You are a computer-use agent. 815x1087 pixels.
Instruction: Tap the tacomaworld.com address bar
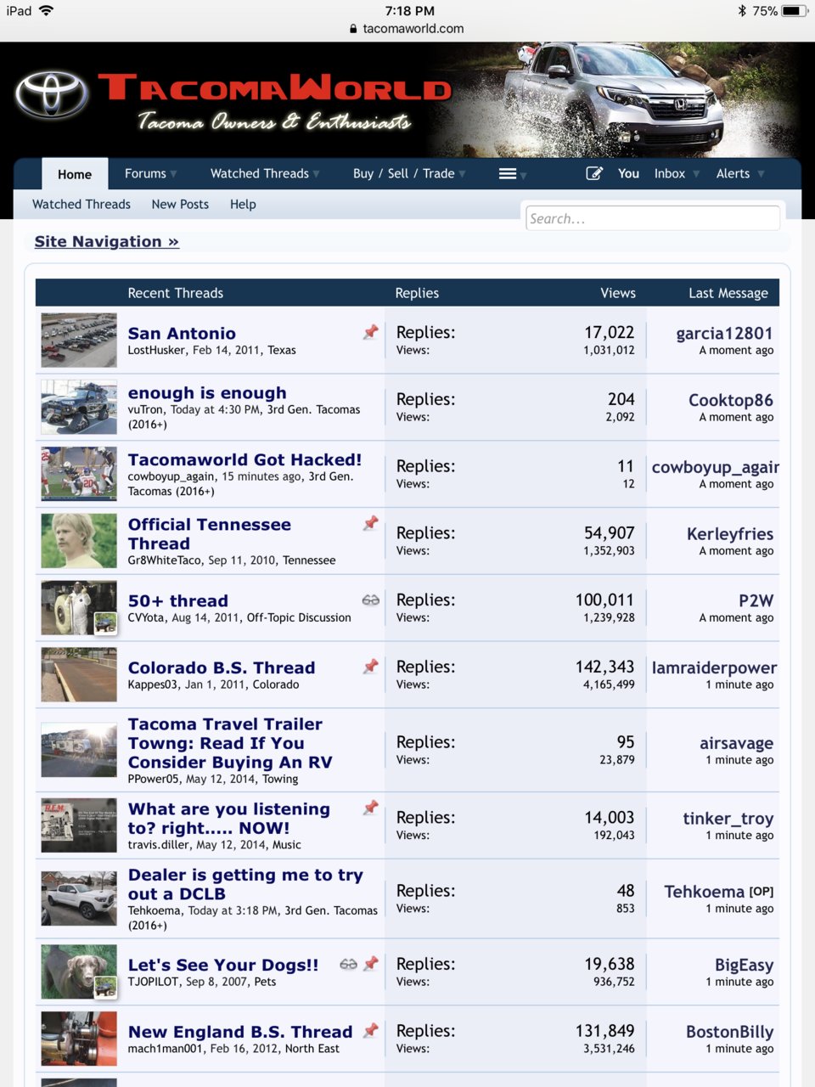click(407, 29)
